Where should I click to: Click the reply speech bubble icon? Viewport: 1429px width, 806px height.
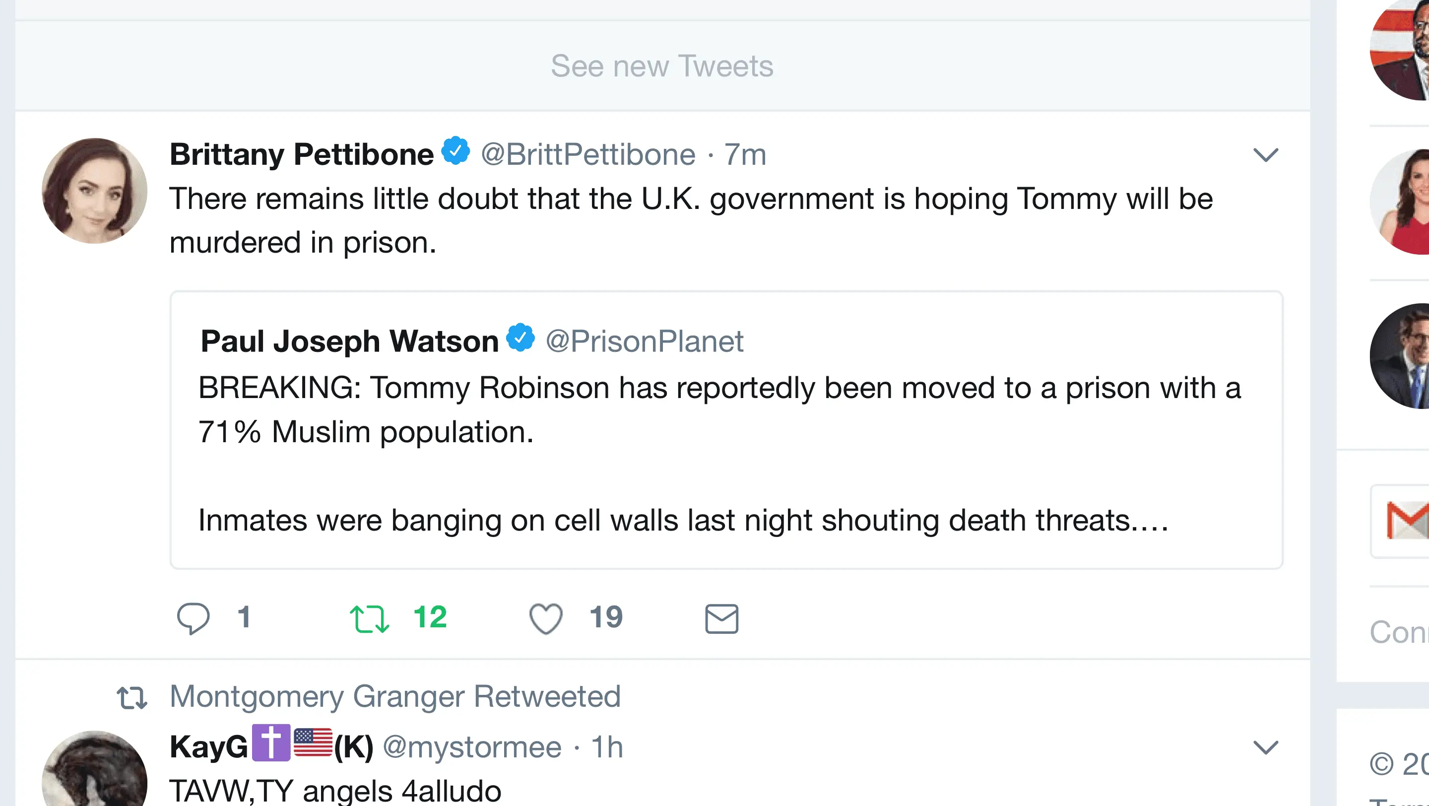coord(193,618)
